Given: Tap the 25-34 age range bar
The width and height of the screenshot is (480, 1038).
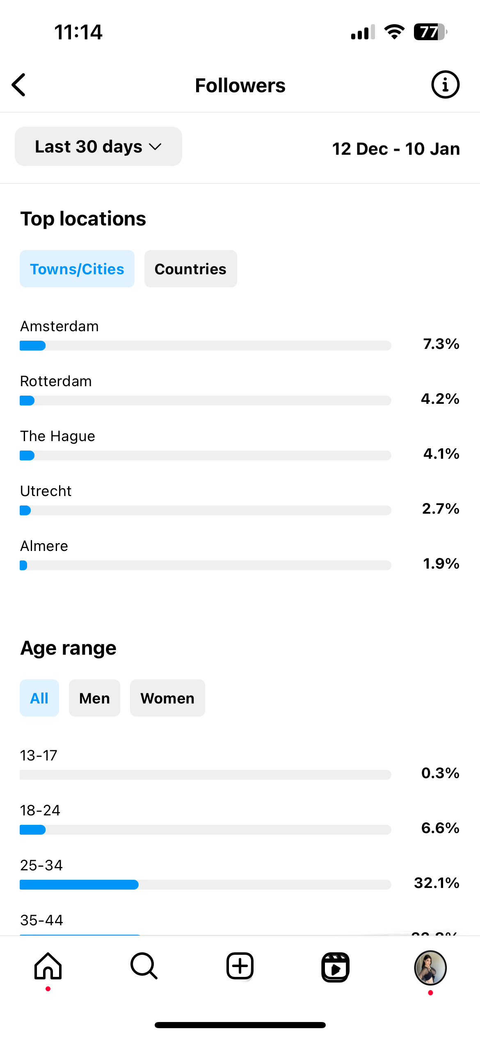Looking at the screenshot, I should pos(205,884).
